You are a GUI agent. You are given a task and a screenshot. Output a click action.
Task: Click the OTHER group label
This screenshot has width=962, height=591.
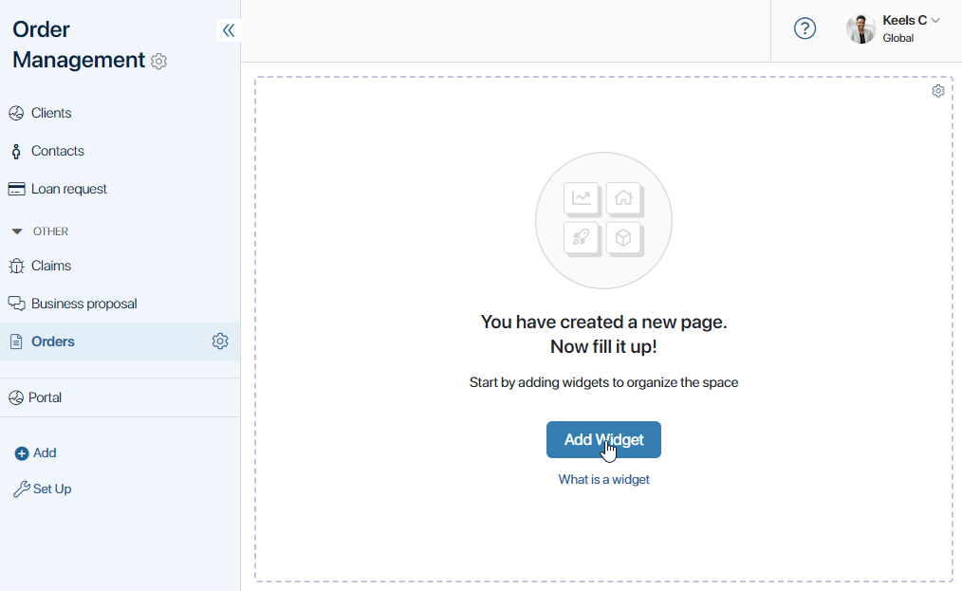pyautogui.click(x=51, y=231)
